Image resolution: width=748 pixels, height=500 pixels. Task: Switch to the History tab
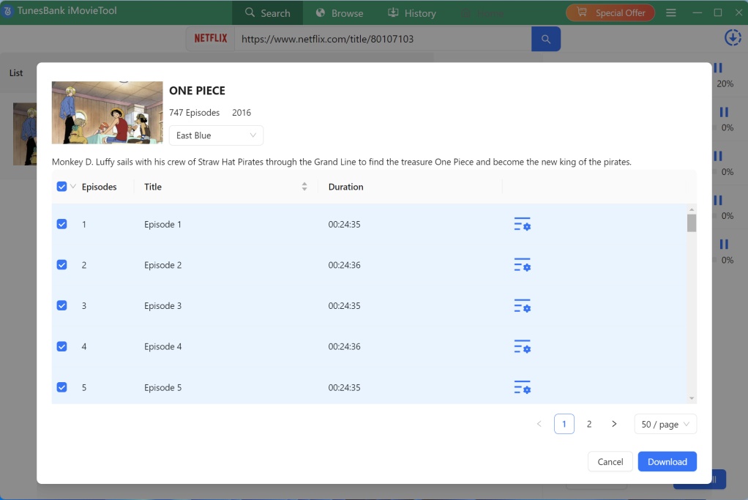[x=411, y=13]
